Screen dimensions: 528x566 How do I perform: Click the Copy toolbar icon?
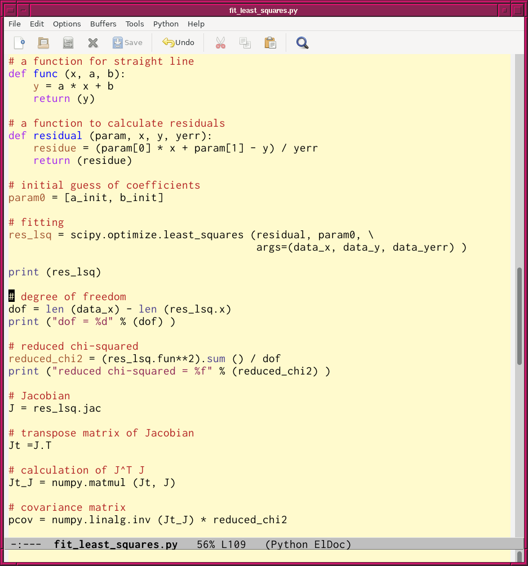(245, 43)
